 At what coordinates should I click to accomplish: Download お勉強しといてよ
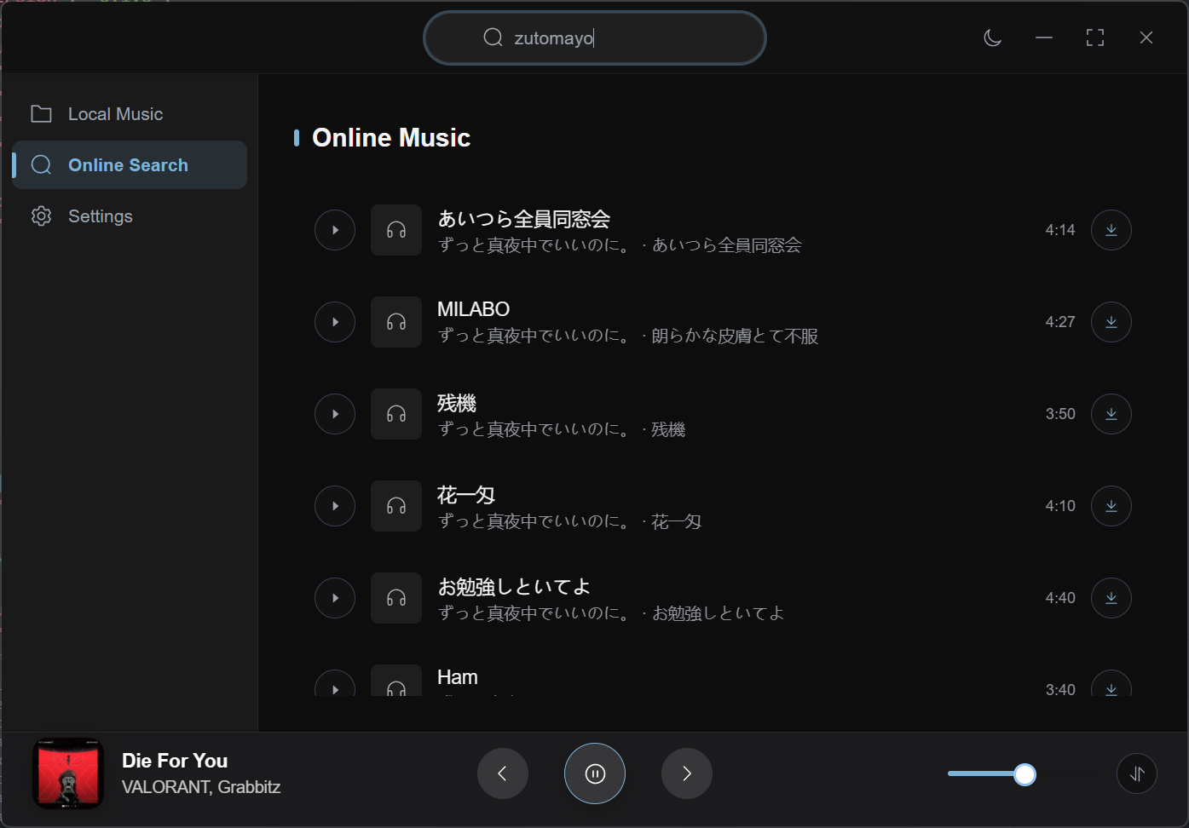pos(1111,597)
